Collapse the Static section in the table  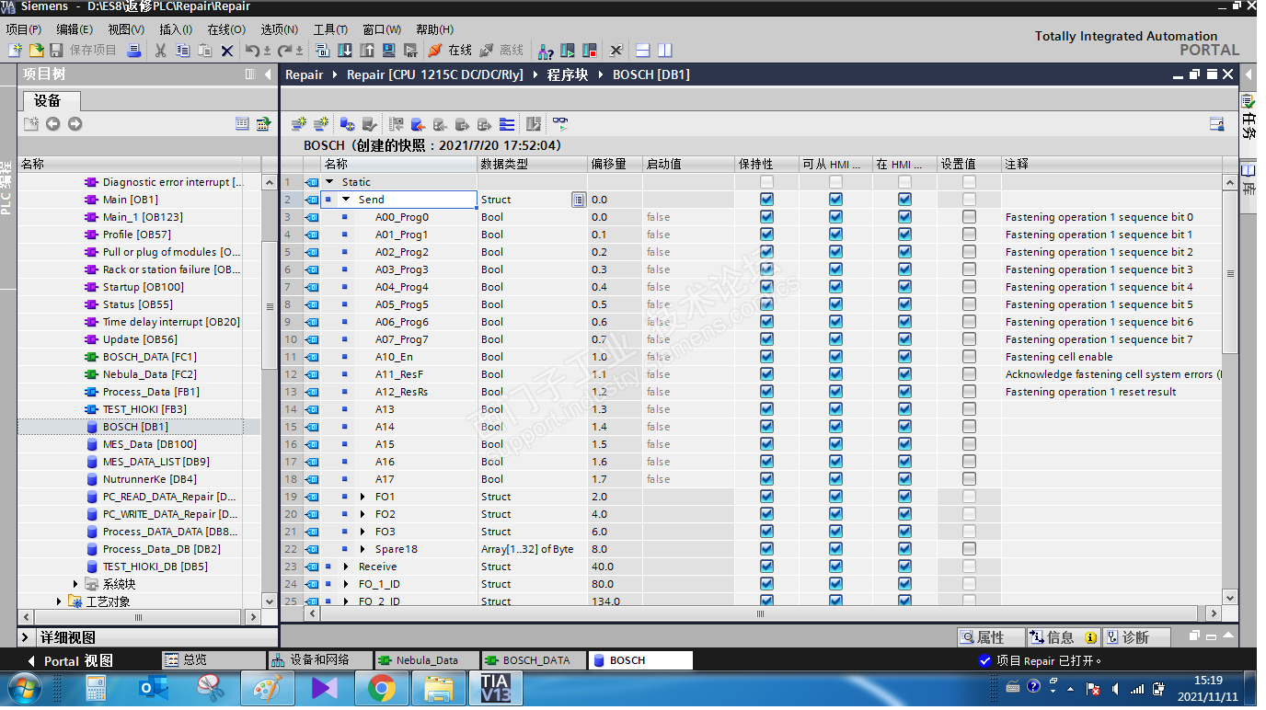[x=329, y=182]
